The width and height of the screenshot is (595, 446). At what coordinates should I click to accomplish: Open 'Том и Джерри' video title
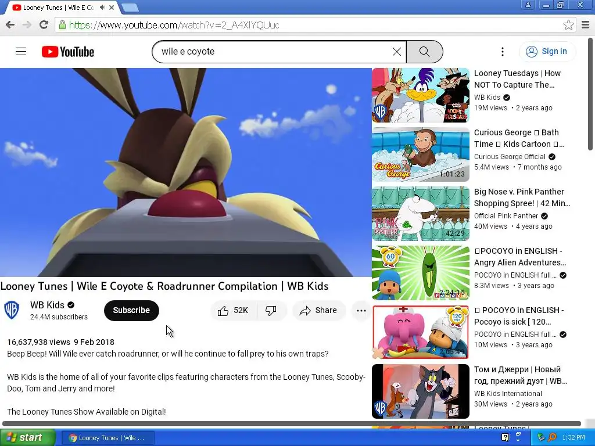coord(521,375)
